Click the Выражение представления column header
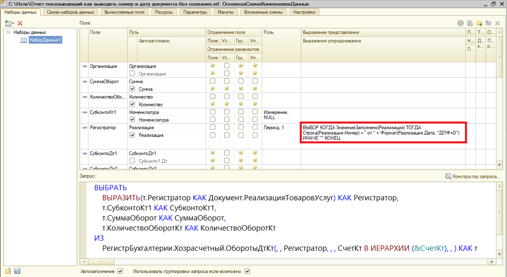This screenshot has width=507, height=277. pyautogui.click(x=383, y=33)
